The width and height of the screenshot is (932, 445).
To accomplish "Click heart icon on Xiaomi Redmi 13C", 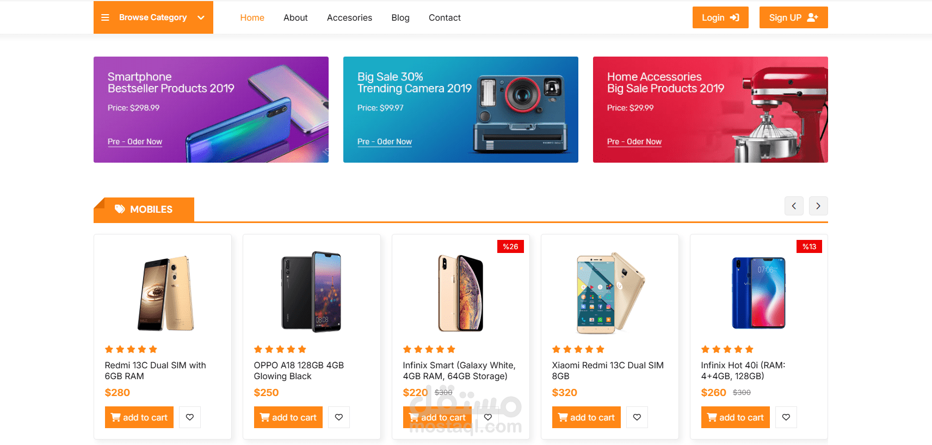I will (x=637, y=417).
